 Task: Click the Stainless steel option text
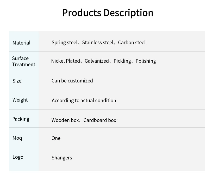click(98, 42)
